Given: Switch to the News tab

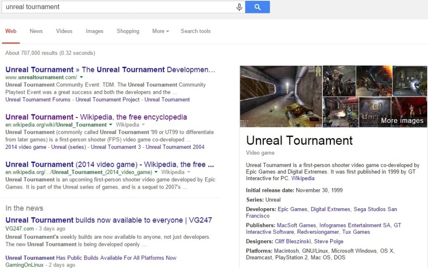Looking at the screenshot, I should pos(36,31).
